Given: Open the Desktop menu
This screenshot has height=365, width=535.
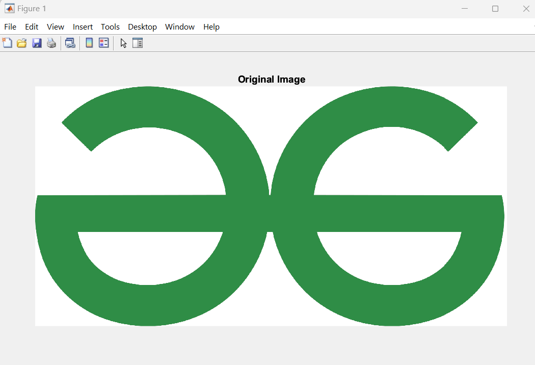Looking at the screenshot, I should (x=142, y=27).
